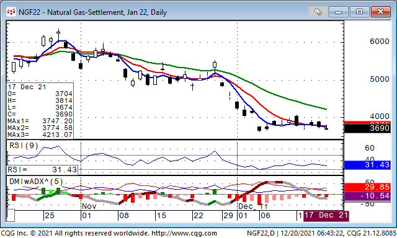Screen dimensions: 397x238
Task: Click the RSI= 31.43 readout box
Action: [42, 170]
